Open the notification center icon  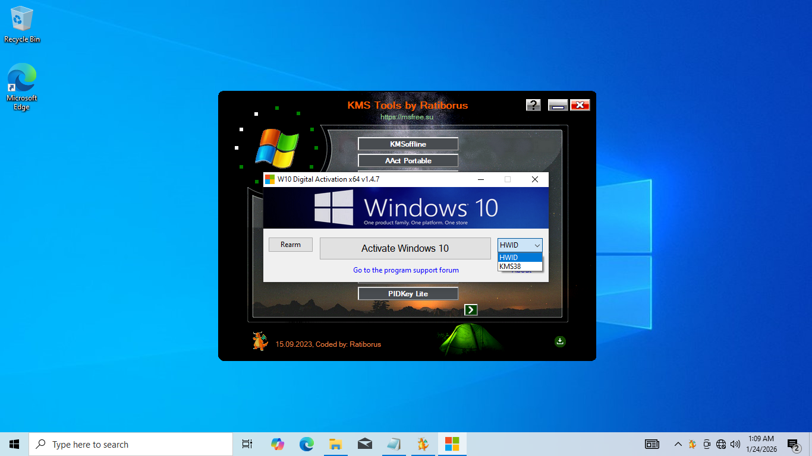click(x=793, y=444)
